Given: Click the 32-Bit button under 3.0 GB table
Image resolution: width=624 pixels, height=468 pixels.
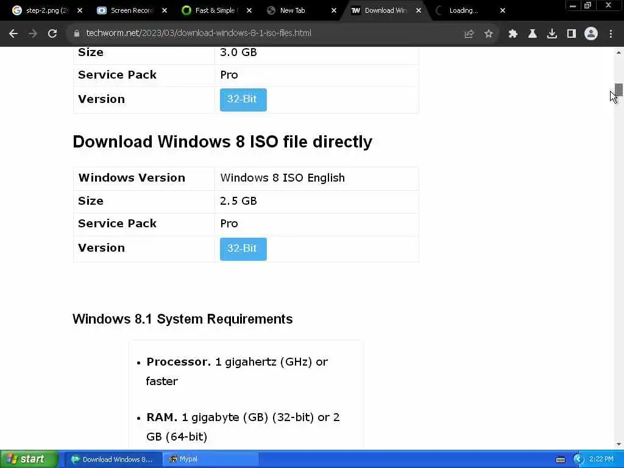Looking at the screenshot, I should [x=243, y=99].
